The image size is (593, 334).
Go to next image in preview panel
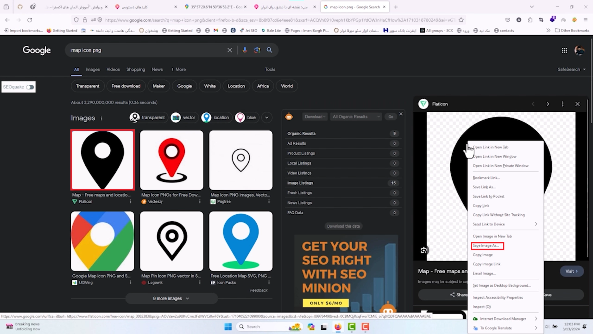548,104
